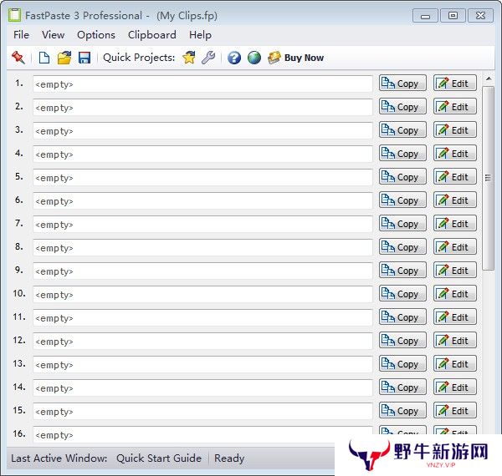Open the View menu
The width and height of the screenshot is (502, 476).
[x=54, y=35]
